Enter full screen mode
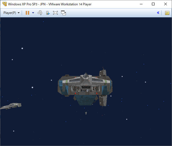 pos(55,13)
